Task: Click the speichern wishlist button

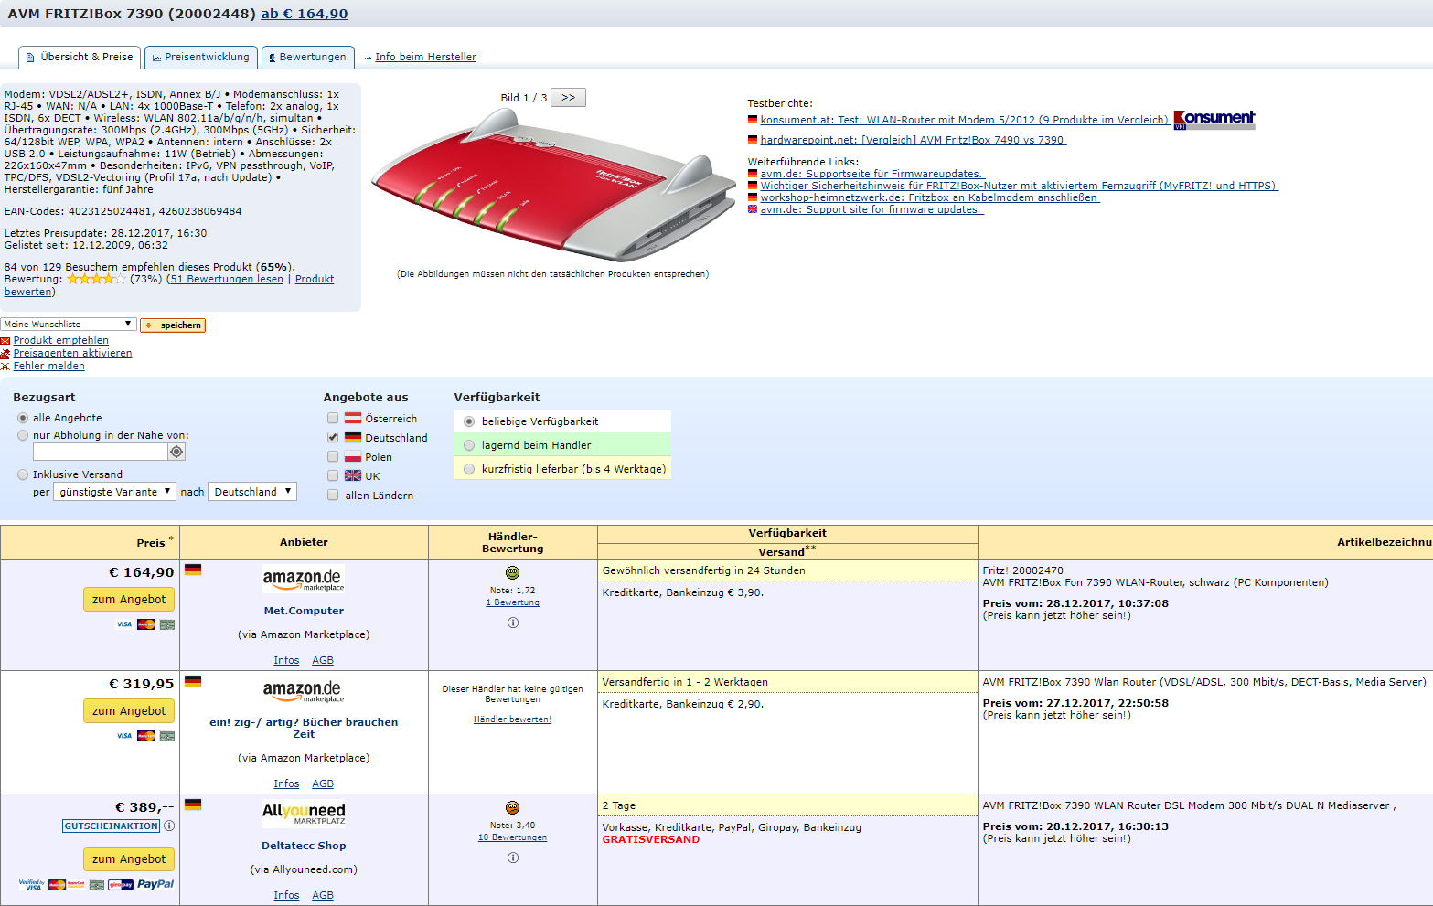Action: 173,325
